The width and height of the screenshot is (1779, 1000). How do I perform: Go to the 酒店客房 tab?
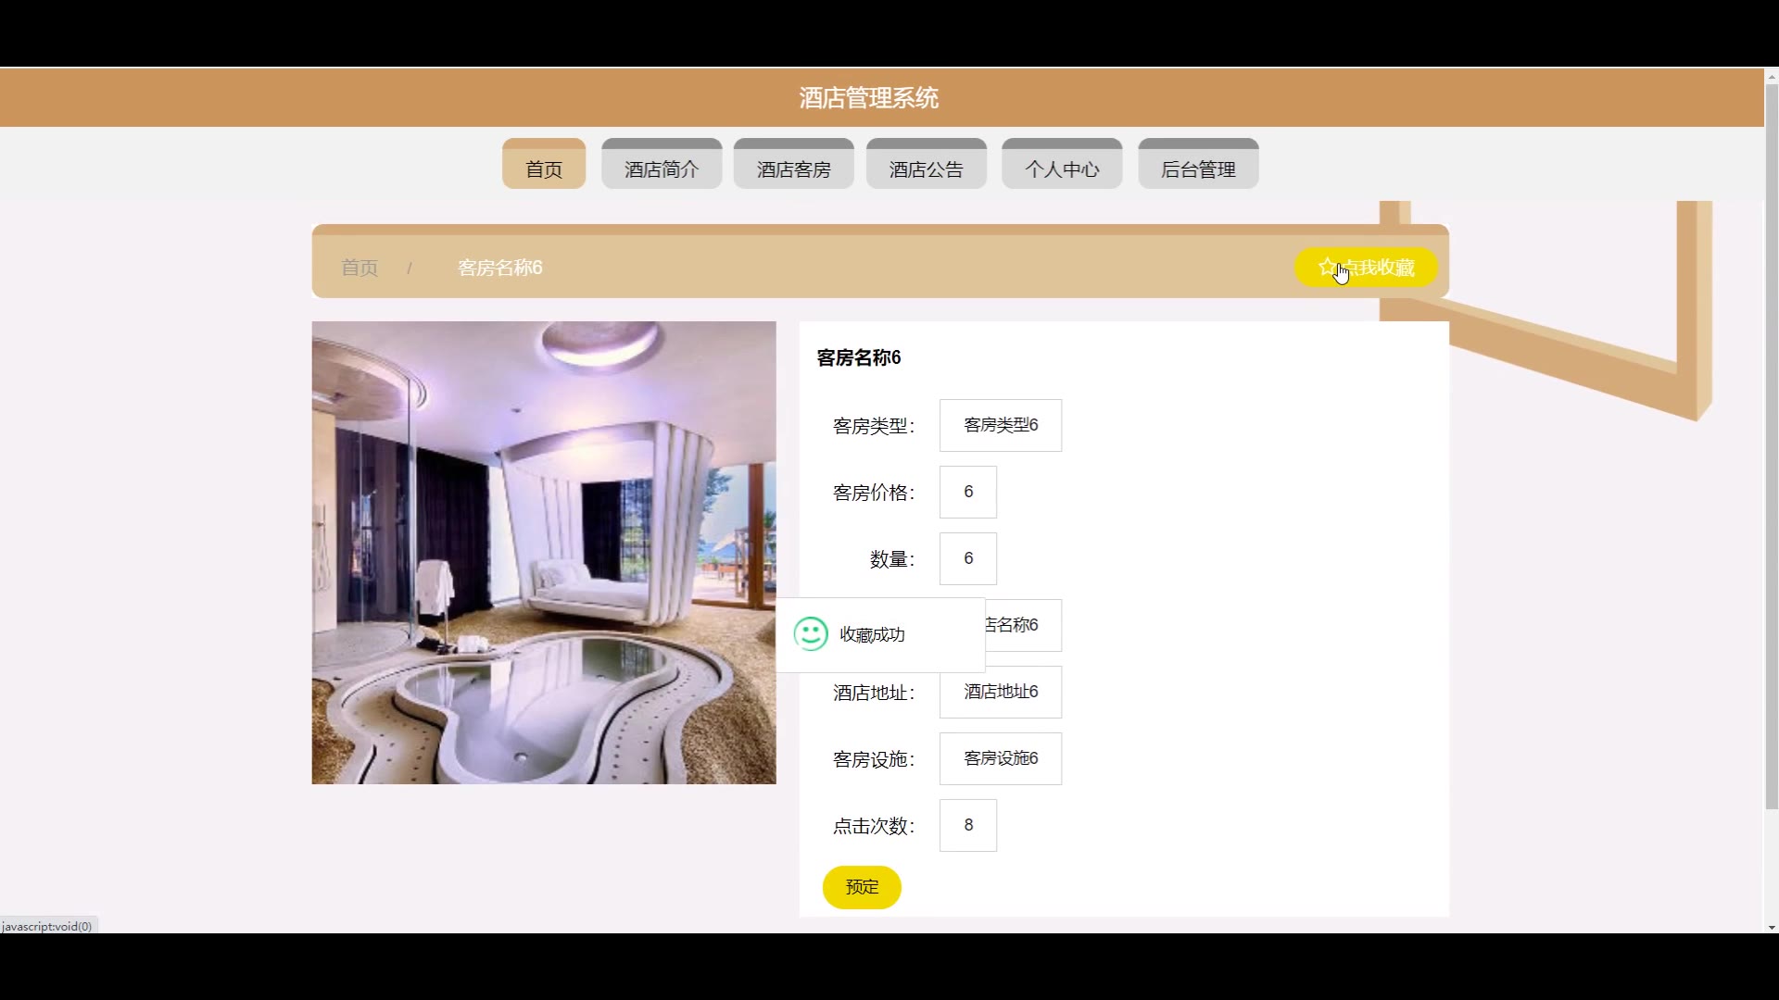[x=794, y=164]
